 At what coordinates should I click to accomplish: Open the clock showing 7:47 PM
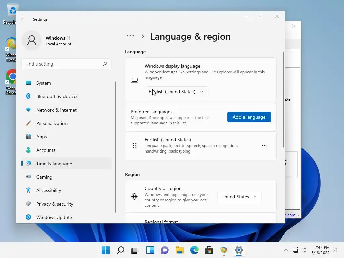[x=320, y=250]
